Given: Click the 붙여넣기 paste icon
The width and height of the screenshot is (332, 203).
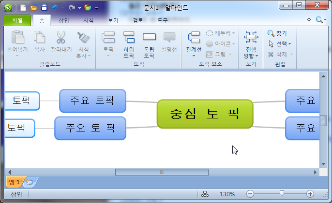Looking at the screenshot, I should [17, 37].
